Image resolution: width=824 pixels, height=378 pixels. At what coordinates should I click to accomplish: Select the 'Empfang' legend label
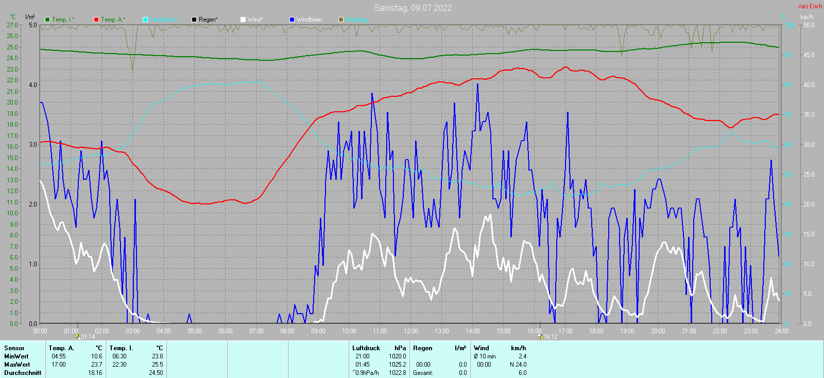[356, 20]
